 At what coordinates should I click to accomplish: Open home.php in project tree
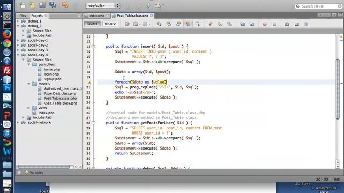click(52, 69)
